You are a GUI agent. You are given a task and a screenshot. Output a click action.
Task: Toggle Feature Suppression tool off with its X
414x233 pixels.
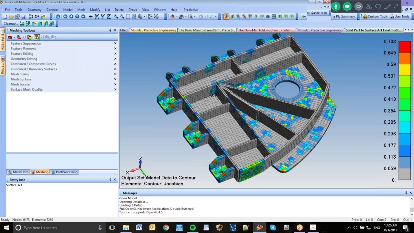tap(115, 43)
